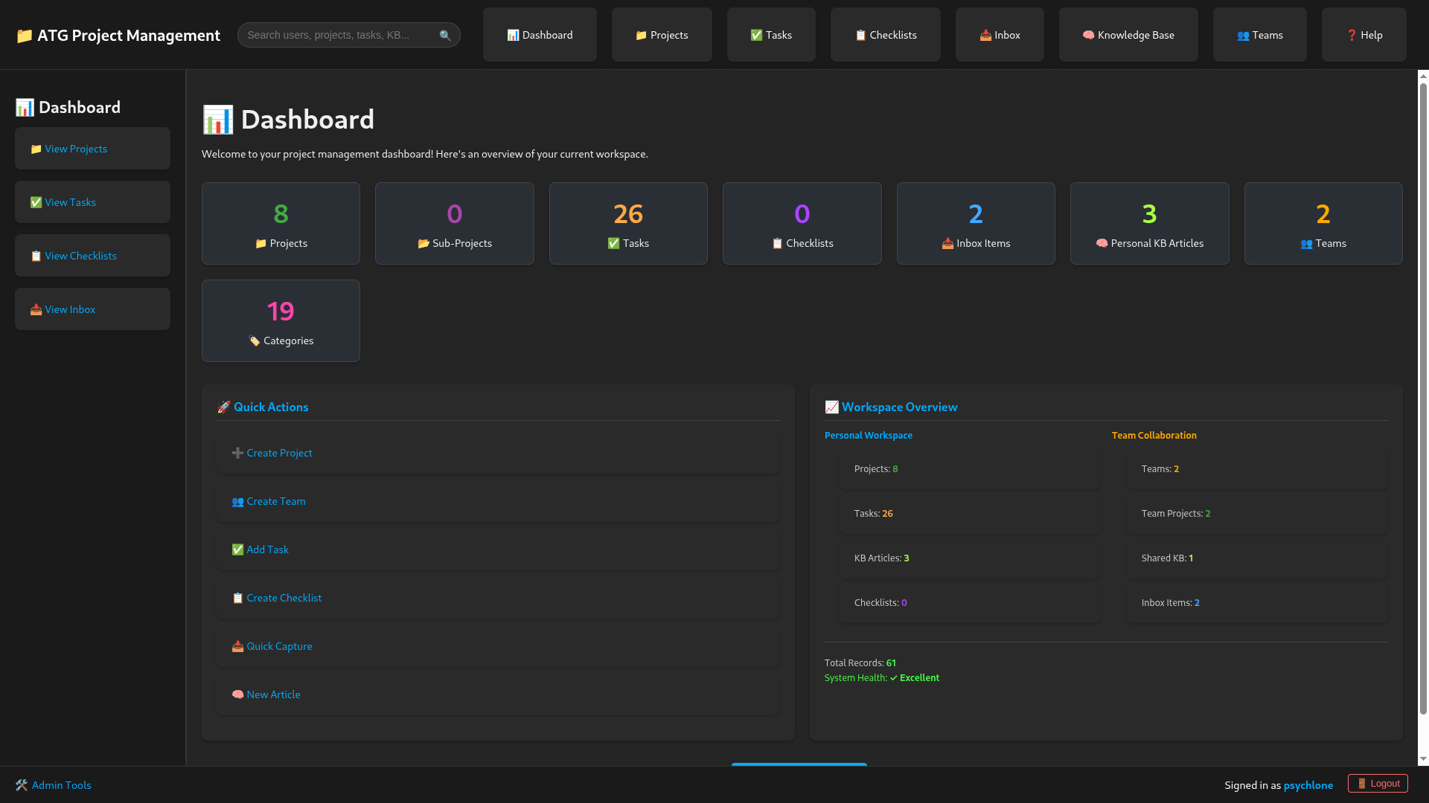Select Quick Capture action
This screenshot has height=803, width=1429.
pyautogui.click(x=278, y=646)
